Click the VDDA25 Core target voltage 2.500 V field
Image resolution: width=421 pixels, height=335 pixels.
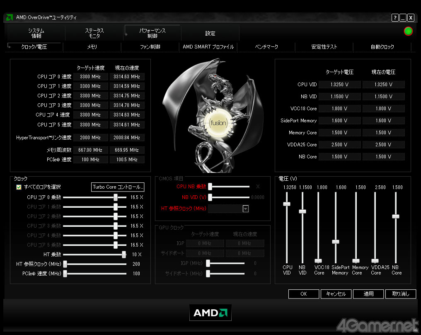tap(340, 145)
